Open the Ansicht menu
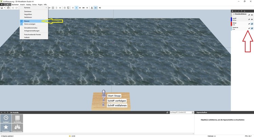Viewport: 254px width, 137px height. [22, 4]
